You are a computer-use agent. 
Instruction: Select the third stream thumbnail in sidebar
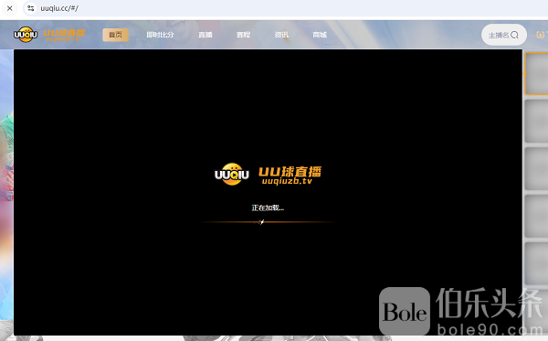tap(537, 168)
